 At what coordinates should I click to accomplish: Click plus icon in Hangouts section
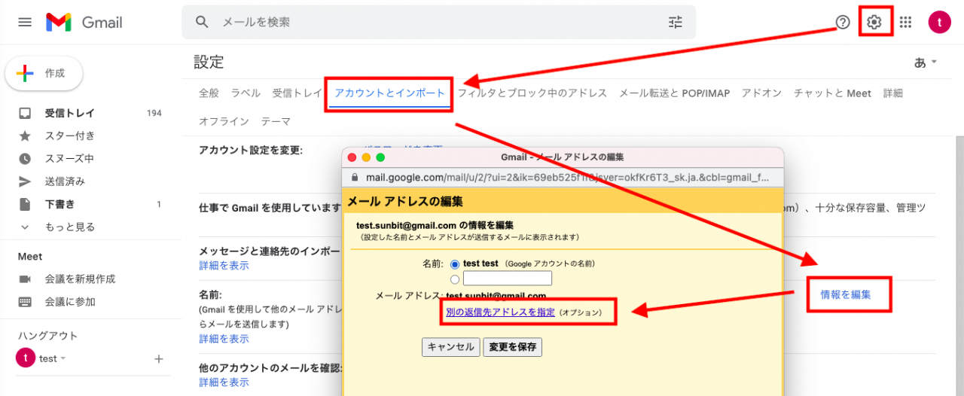pyautogui.click(x=159, y=359)
